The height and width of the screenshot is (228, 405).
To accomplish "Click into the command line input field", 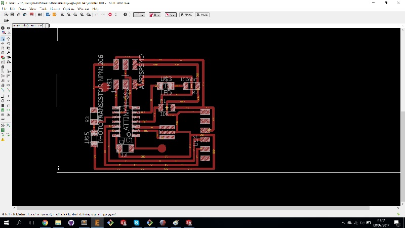I will (225, 26).
